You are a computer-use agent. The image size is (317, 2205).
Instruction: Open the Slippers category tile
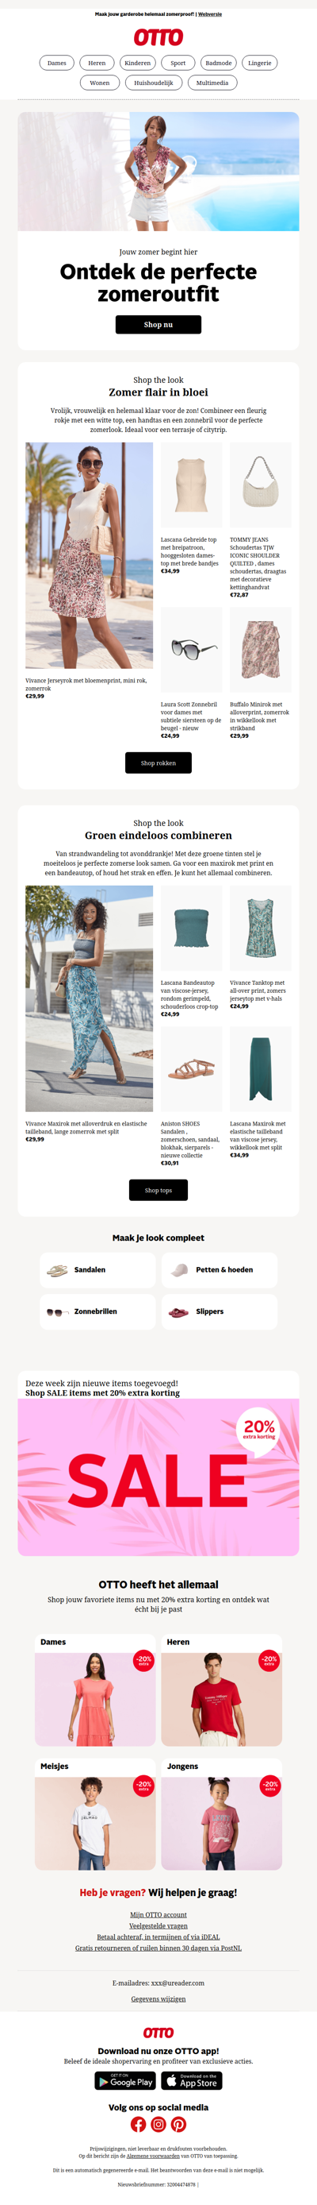tap(219, 1311)
